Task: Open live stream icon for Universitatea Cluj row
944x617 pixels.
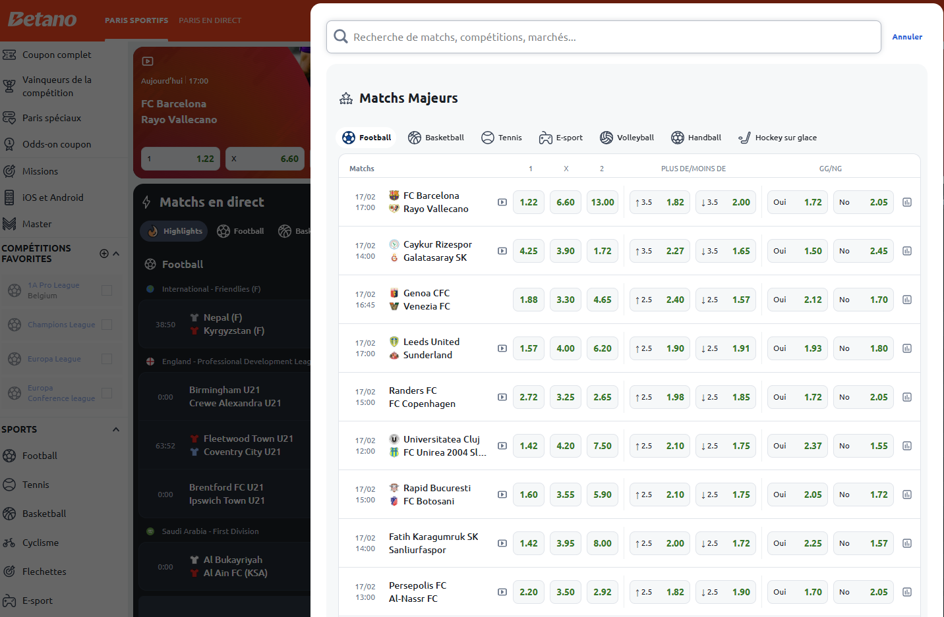Action: (x=502, y=446)
